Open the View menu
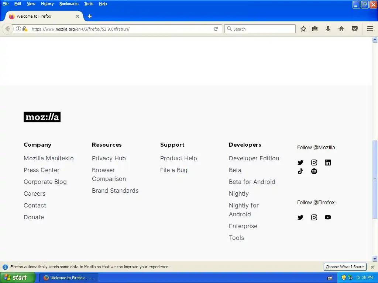378x283 pixels. click(31, 4)
